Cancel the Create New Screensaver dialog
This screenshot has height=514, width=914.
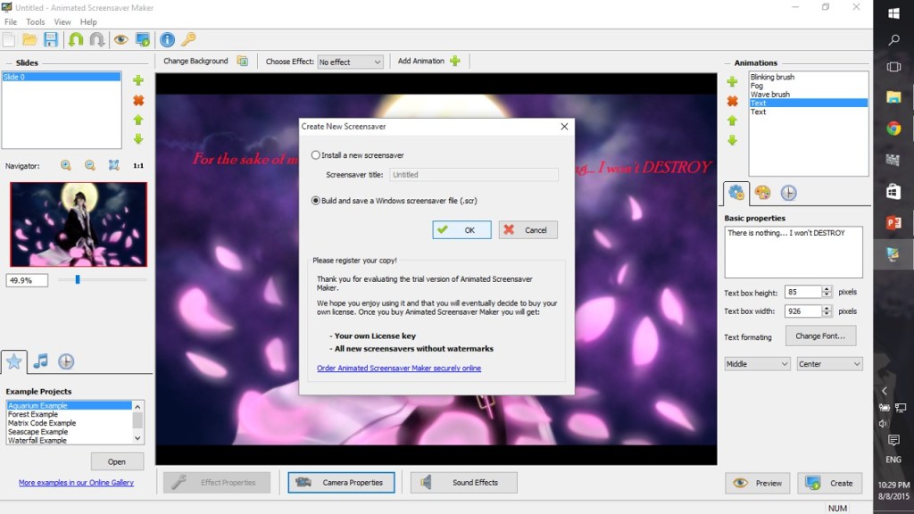coord(528,229)
